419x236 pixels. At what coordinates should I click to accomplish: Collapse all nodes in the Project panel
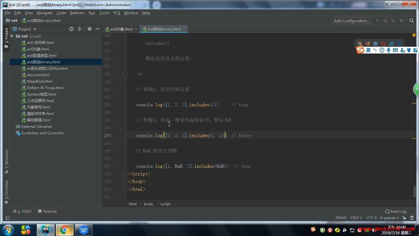click(x=79, y=29)
